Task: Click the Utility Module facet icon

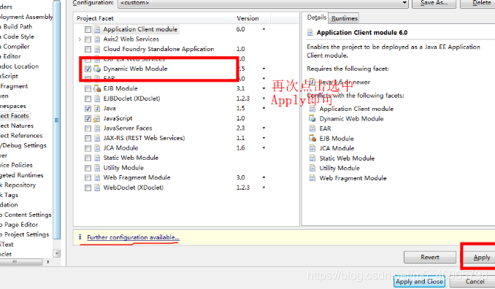Action: (97, 168)
